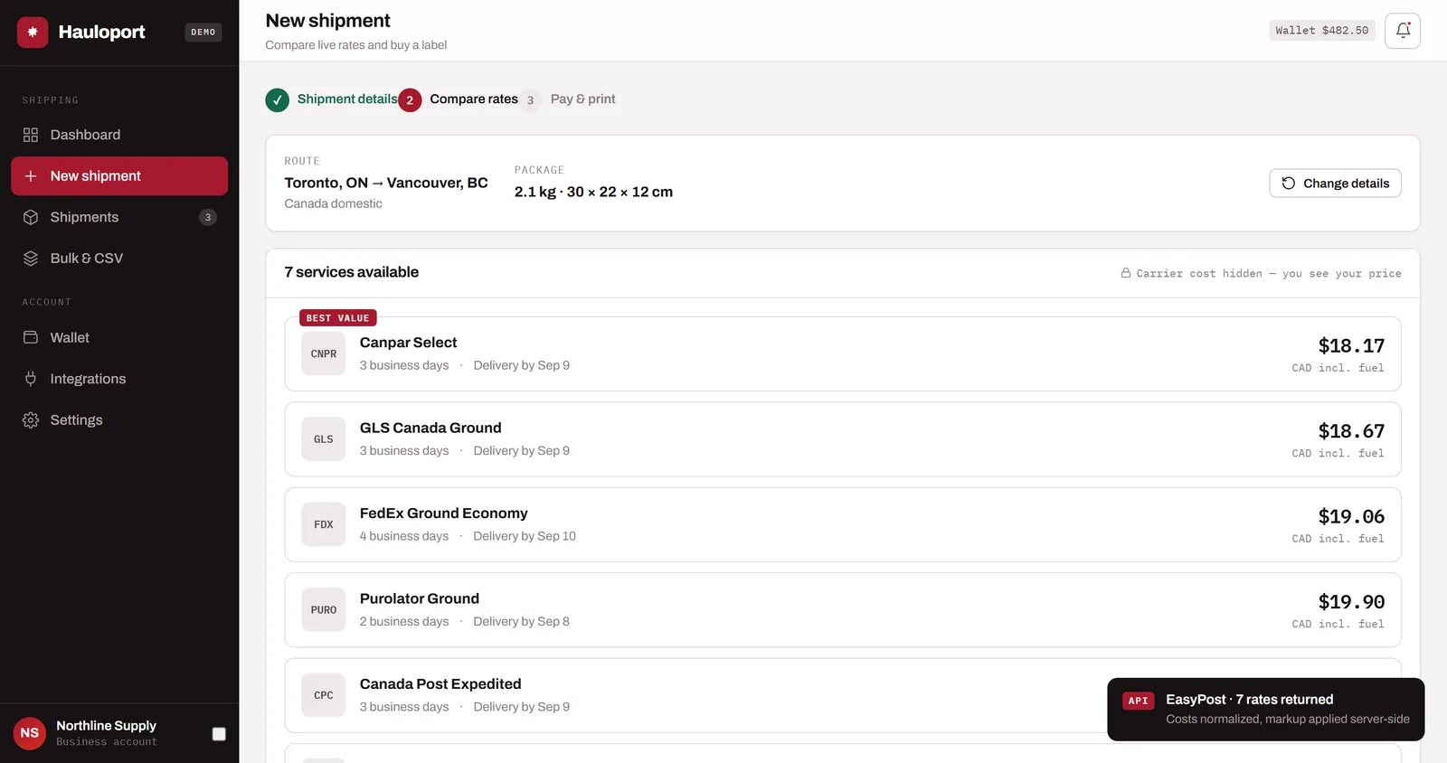The height and width of the screenshot is (763, 1447).
Task: Click the New shipment plus icon
Action: (31, 176)
